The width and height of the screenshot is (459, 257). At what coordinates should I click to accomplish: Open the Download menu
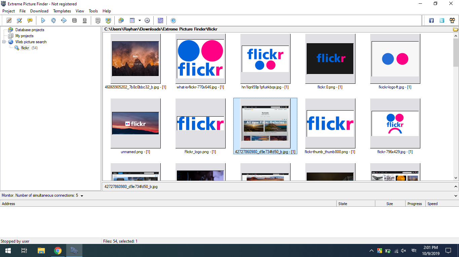click(x=39, y=11)
